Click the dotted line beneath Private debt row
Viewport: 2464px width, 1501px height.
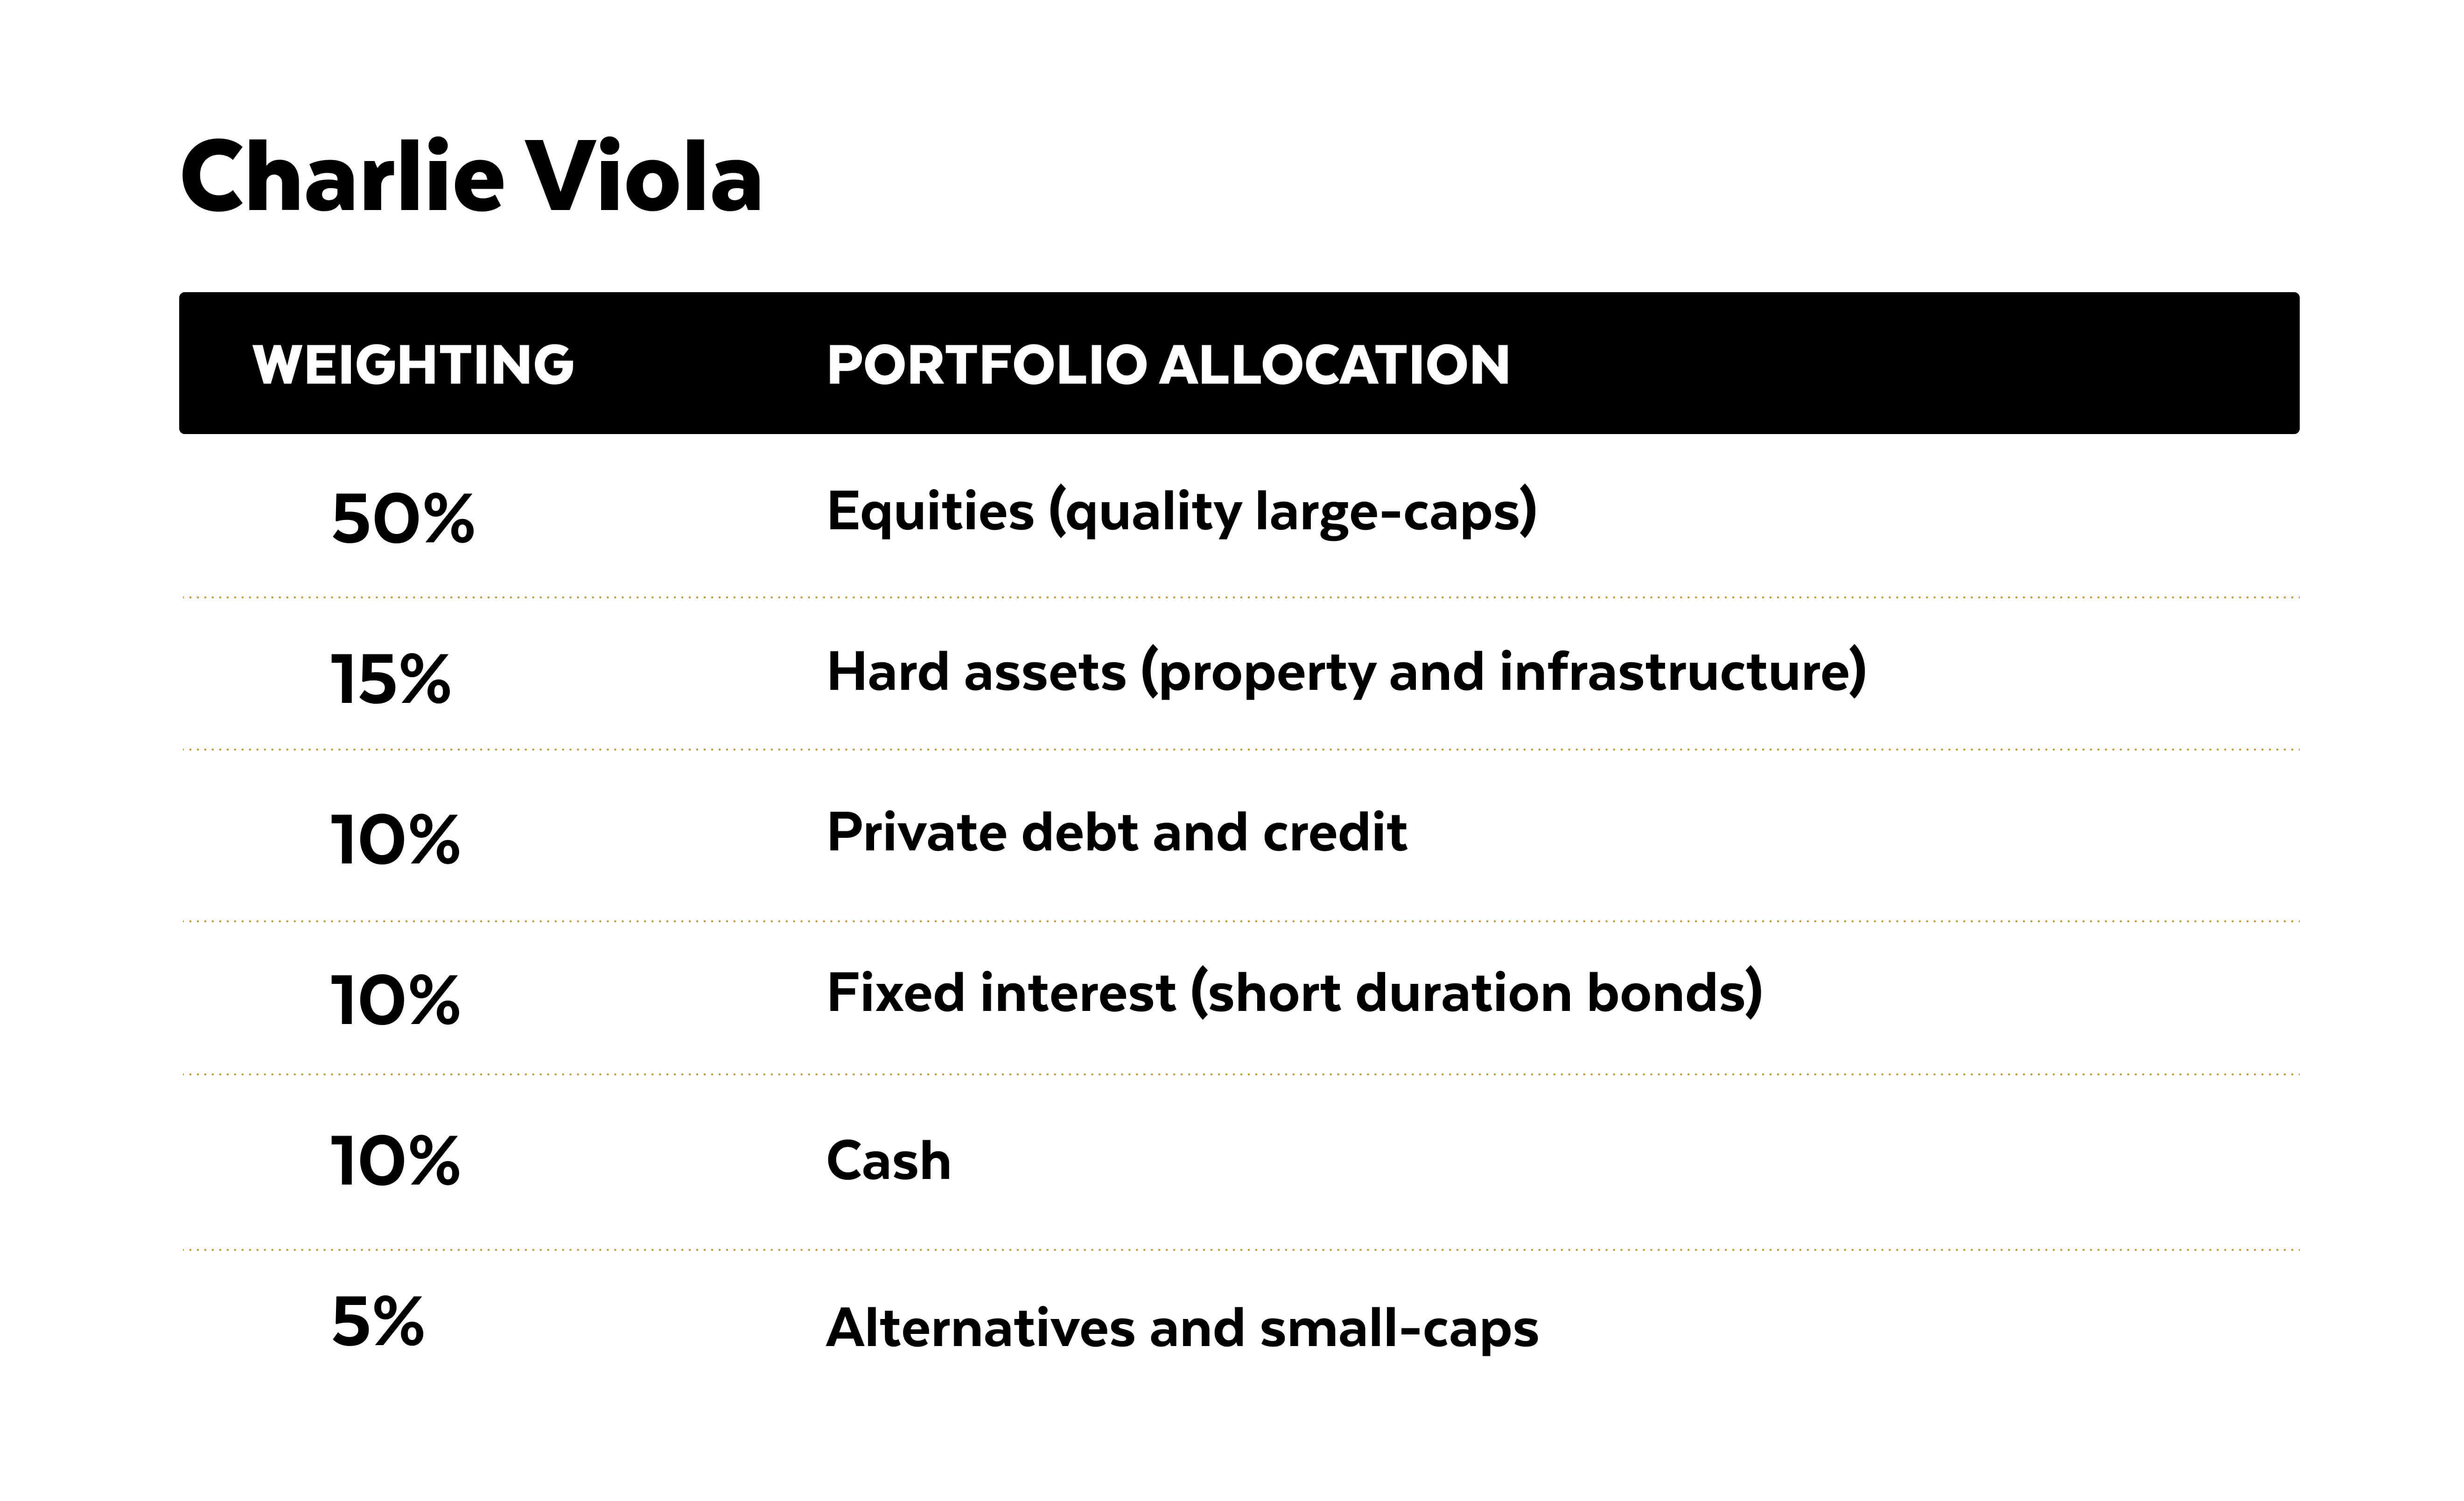pyautogui.click(x=1240, y=921)
